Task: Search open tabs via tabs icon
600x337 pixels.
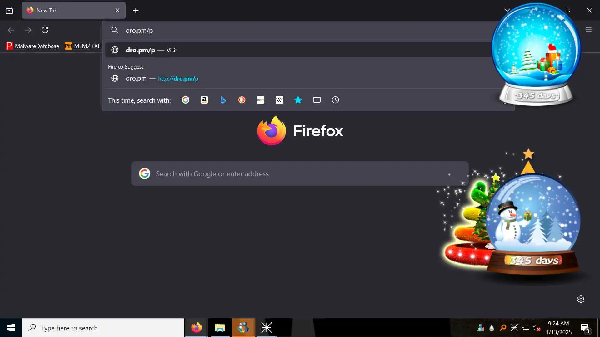Action: coord(317,100)
